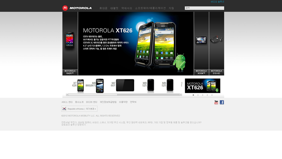Open the 태블릿 menu
This screenshot has width=282, height=159.
click(x=114, y=8)
